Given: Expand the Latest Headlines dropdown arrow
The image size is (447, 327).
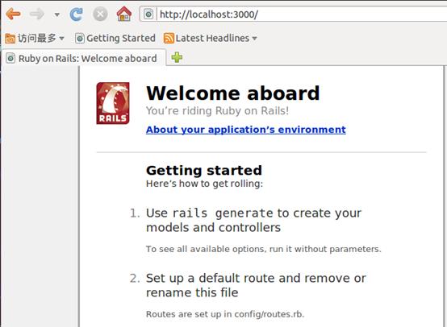Looking at the screenshot, I should pyautogui.click(x=254, y=38).
